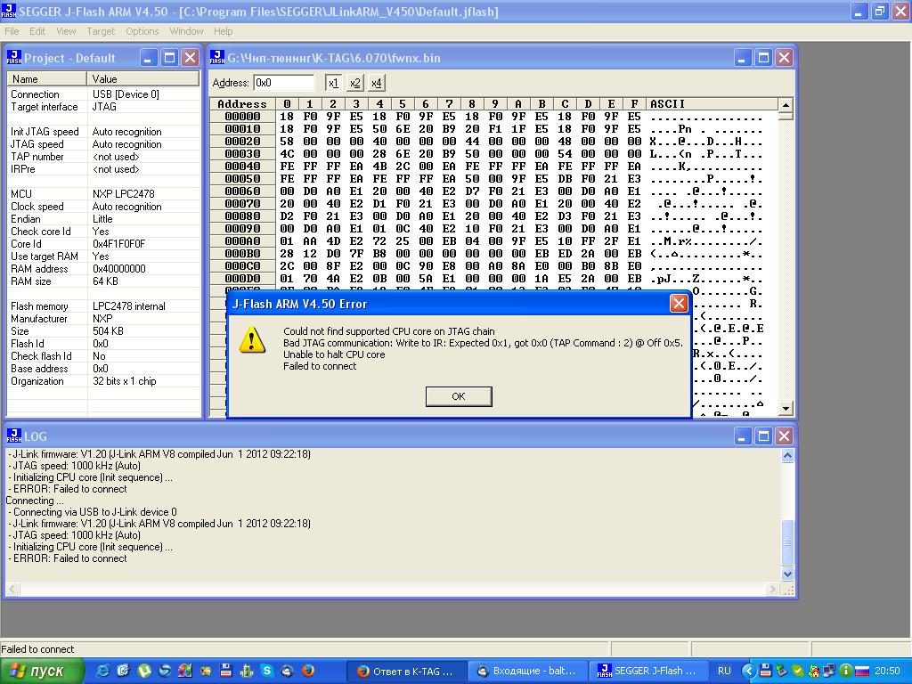Open the Help menu
912x684 pixels.
tap(223, 31)
